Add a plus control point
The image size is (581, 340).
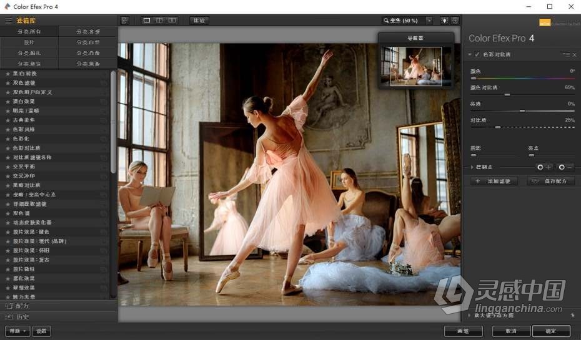[544, 167]
